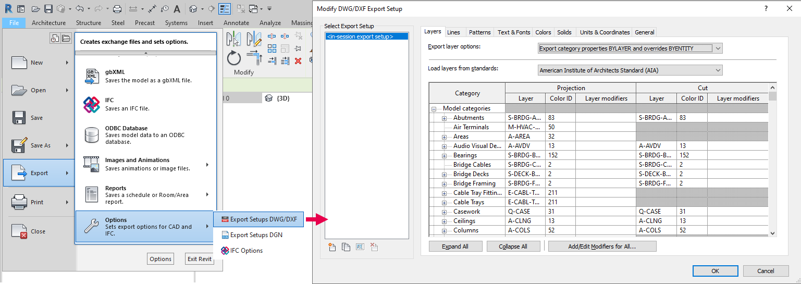Expand the Abutments category row
The height and width of the screenshot is (284, 801).
point(445,118)
